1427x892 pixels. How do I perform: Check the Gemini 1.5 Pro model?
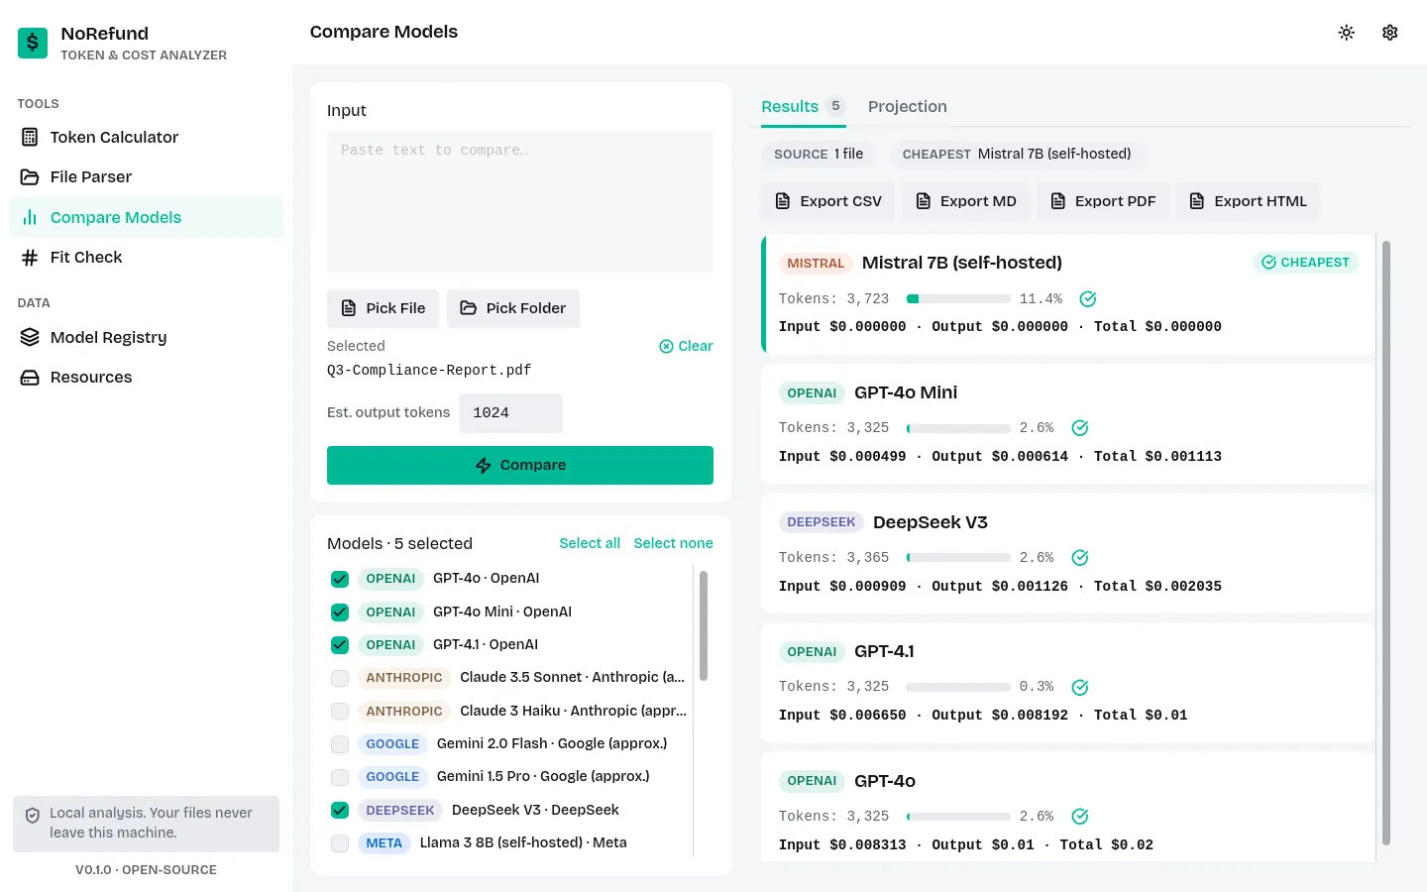tap(340, 777)
